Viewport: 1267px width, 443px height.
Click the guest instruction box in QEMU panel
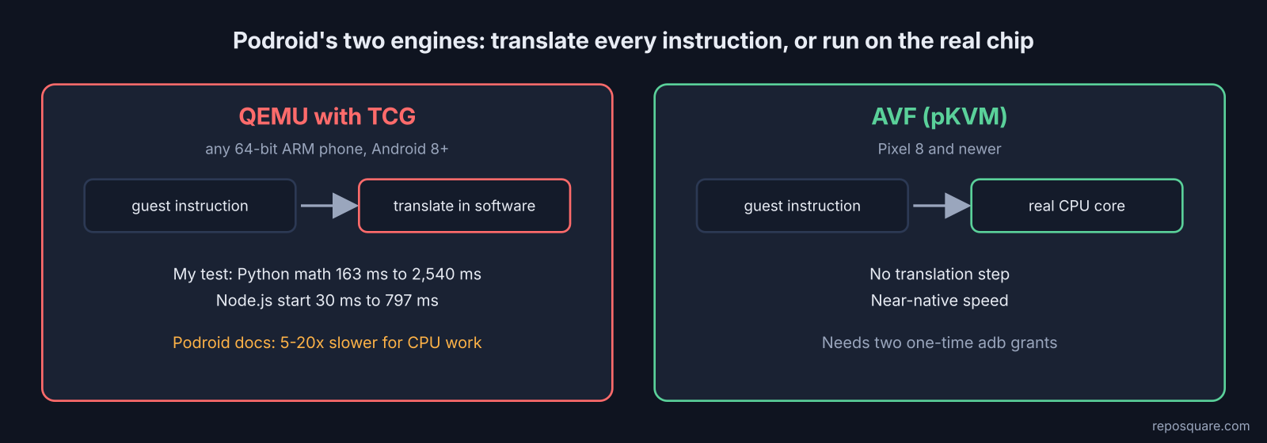tap(190, 206)
